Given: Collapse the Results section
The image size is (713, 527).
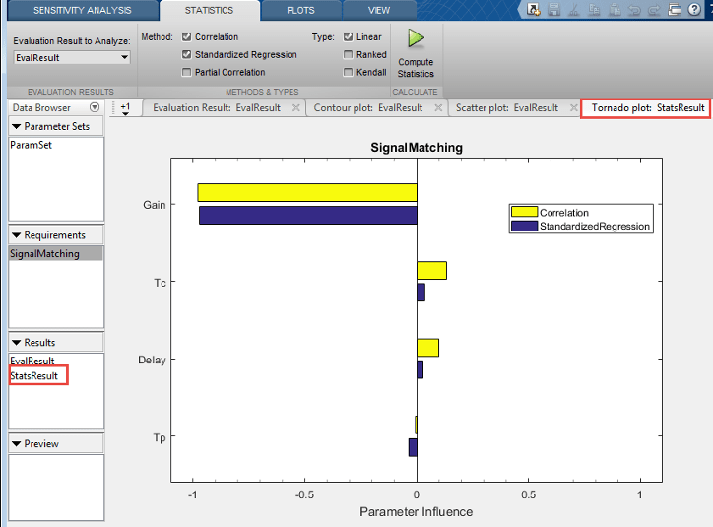Looking at the screenshot, I should pos(17,343).
